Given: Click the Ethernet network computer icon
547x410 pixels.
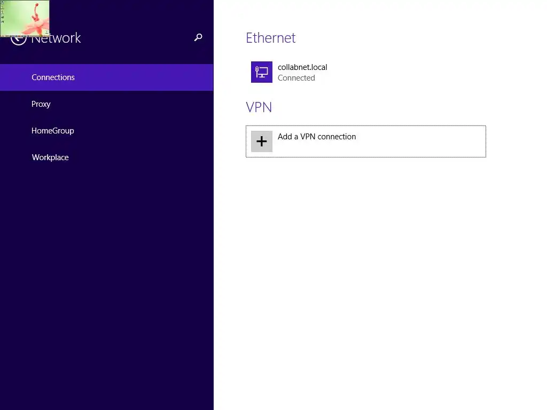Looking at the screenshot, I should 262,72.
